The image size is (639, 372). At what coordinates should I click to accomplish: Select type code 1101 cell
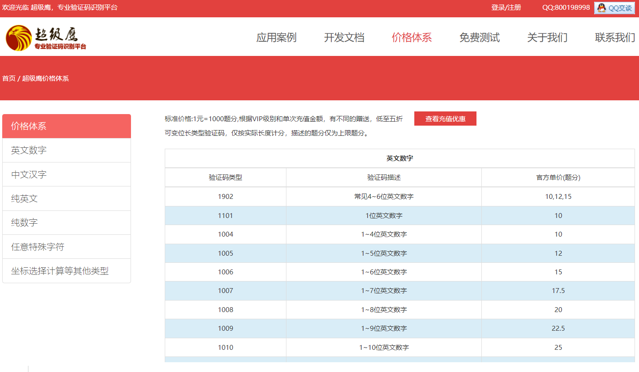click(226, 216)
